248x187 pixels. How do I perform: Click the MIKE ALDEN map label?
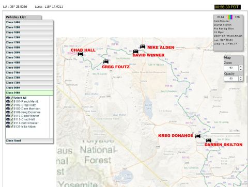[x=161, y=48]
